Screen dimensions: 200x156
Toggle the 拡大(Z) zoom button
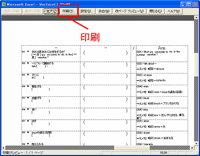(52, 11)
